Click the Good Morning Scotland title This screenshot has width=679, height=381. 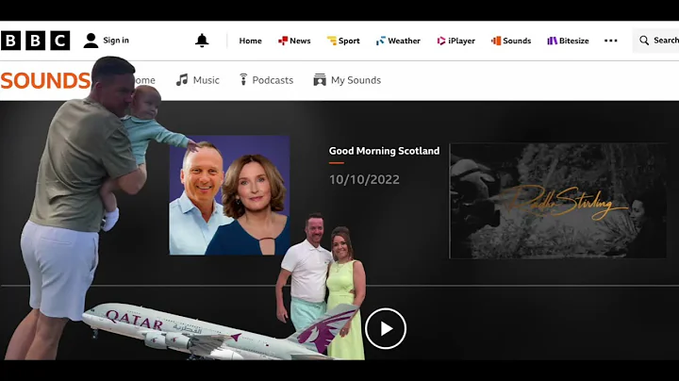point(384,151)
